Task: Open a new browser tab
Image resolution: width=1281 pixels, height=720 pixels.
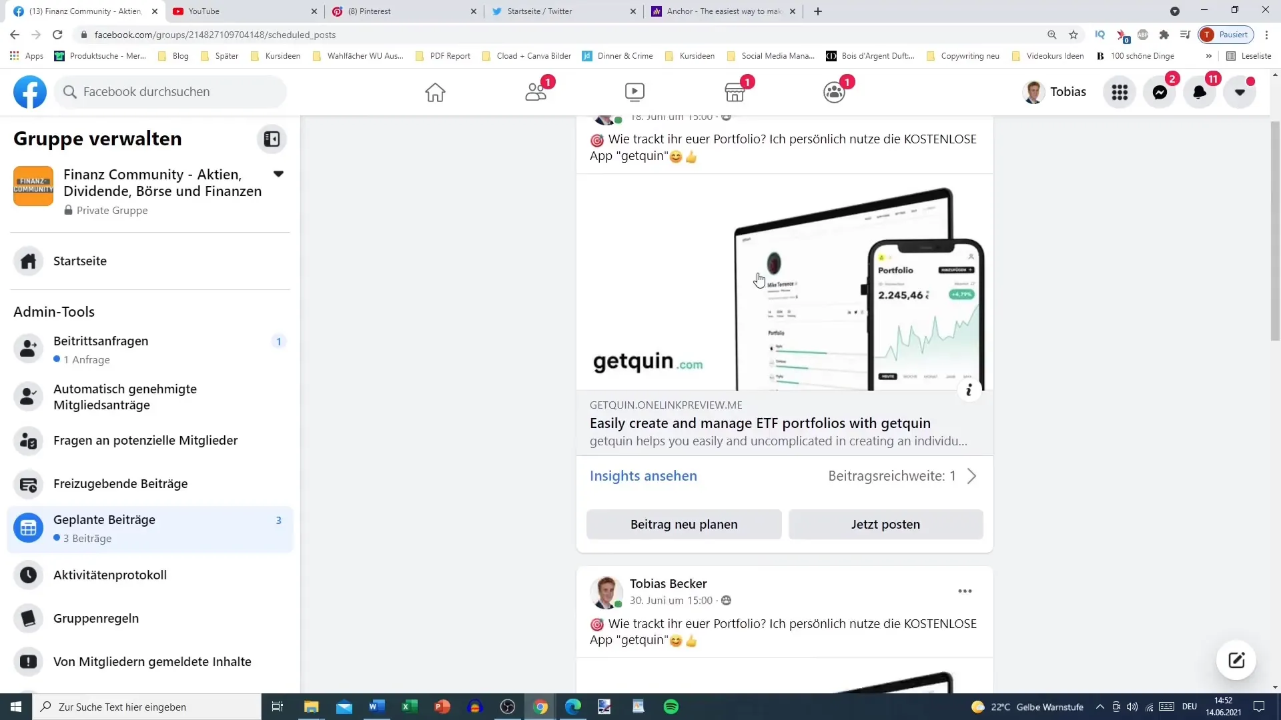Action: coord(818,11)
